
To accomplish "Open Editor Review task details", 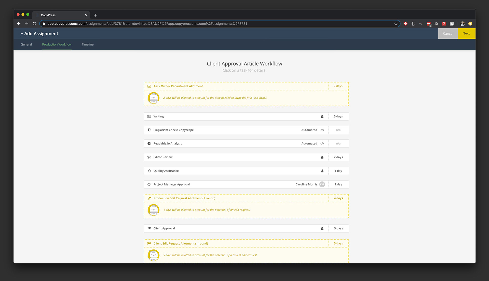I will 246,157.
